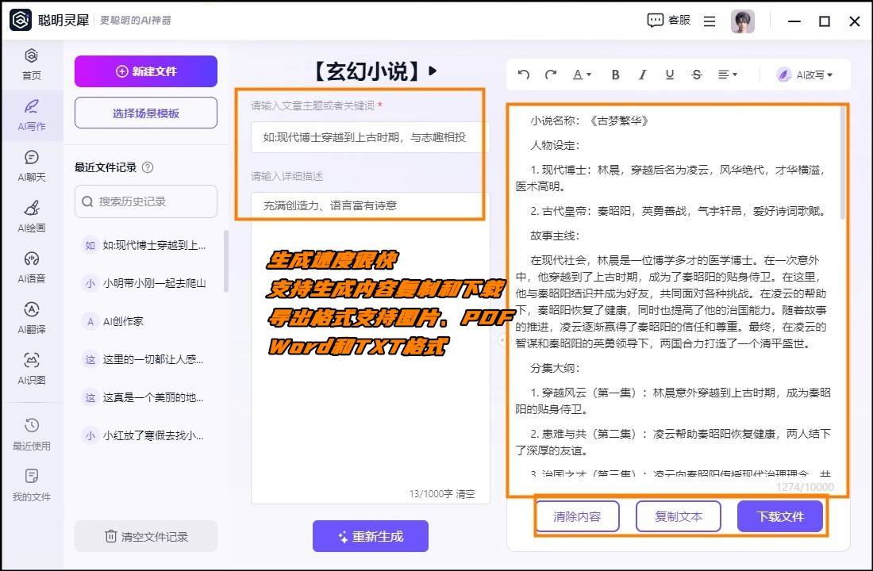873x571 pixels.
Task: Click the 新建文件 button
Action: (145, 71)
